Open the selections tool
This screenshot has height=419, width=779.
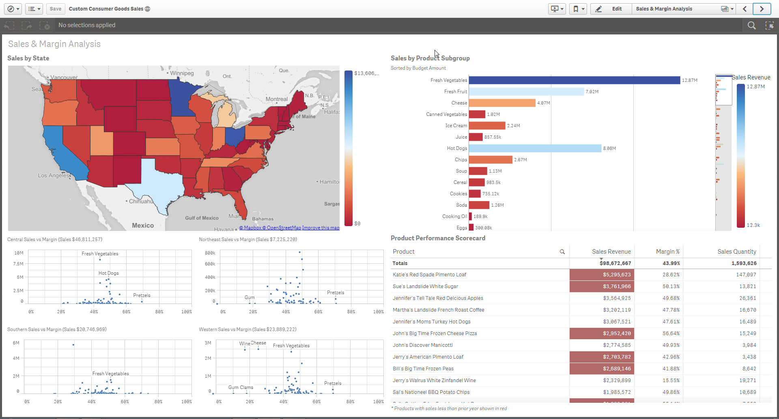pyautogui.click(x=769, y=26)
